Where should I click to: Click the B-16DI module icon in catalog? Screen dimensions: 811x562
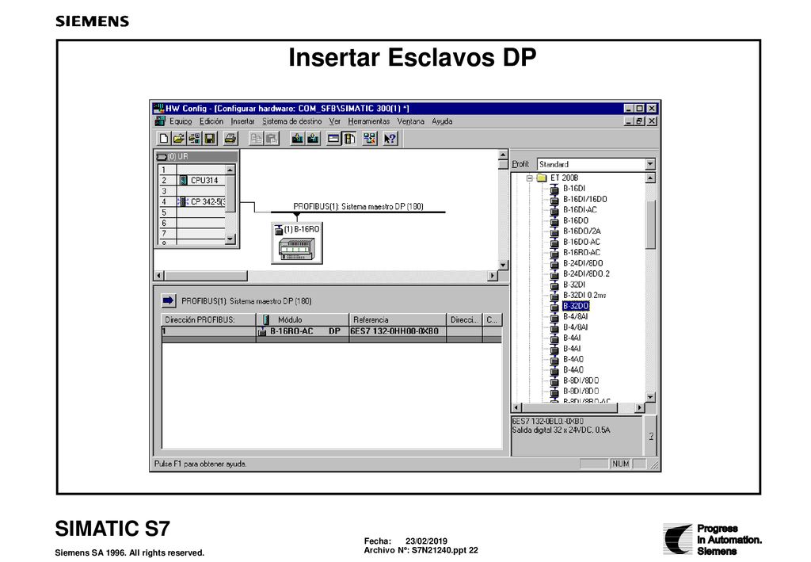click(554, 189)
